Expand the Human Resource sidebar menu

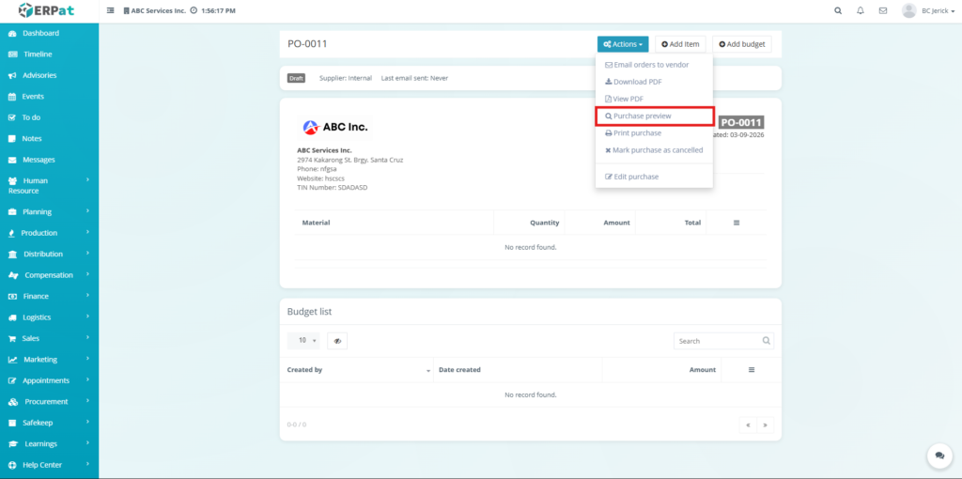pyautogui.click(x=49, y=185)
